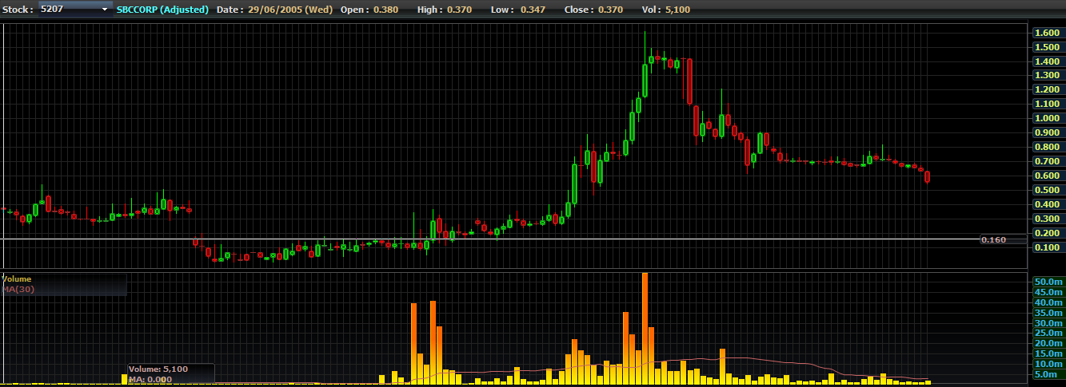1066x387 pixels.
Task: Click the SBCCORP (Adjusted) stock name
Action: 162,10
